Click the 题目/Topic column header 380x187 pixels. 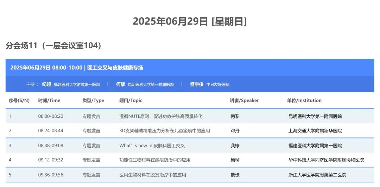pos(131,100)
